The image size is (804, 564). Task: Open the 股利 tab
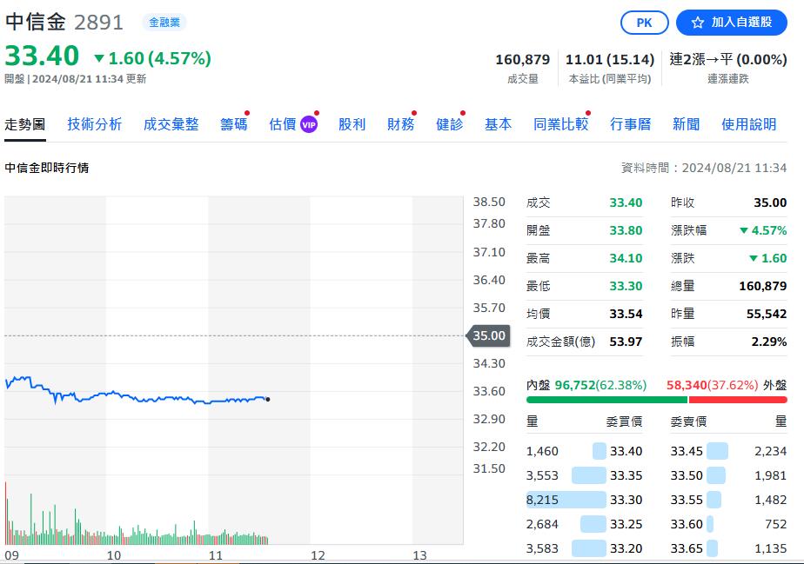[352, 124]
